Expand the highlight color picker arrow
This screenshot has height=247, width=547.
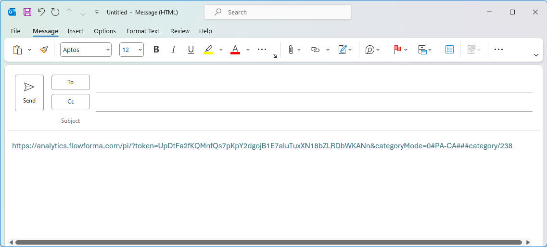tap(221, 50)
